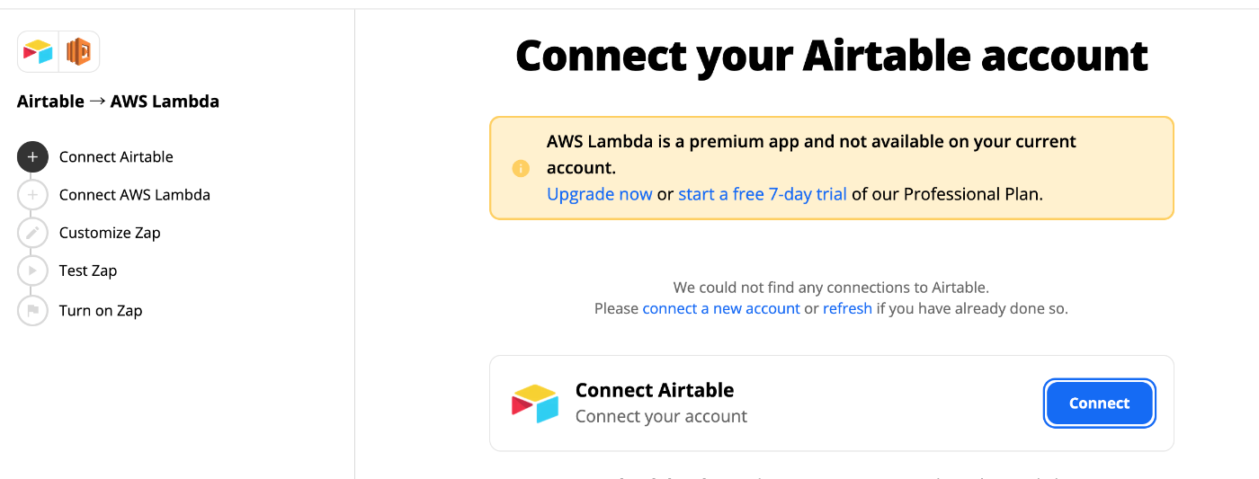1259x479 pixels.
Task: Click the Airtable logo in Connect card
Action: (535, 404)
